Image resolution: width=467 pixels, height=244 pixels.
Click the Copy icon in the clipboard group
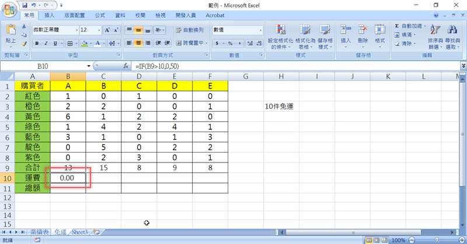pos(24,35)
